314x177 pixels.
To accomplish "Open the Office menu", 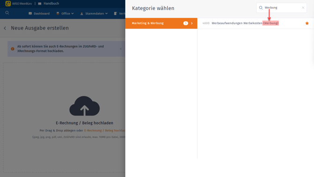I will (65, 14).
